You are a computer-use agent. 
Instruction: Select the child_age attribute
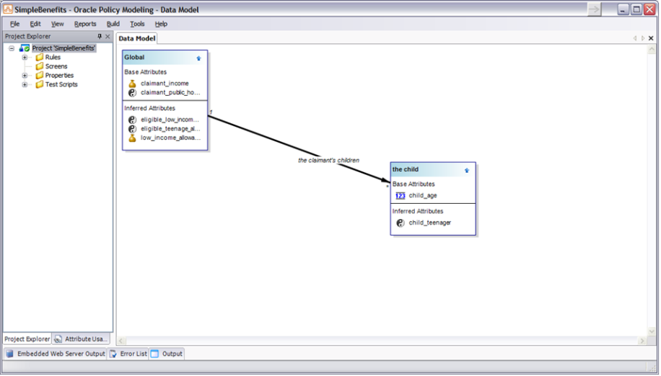[x=423, y=196]
